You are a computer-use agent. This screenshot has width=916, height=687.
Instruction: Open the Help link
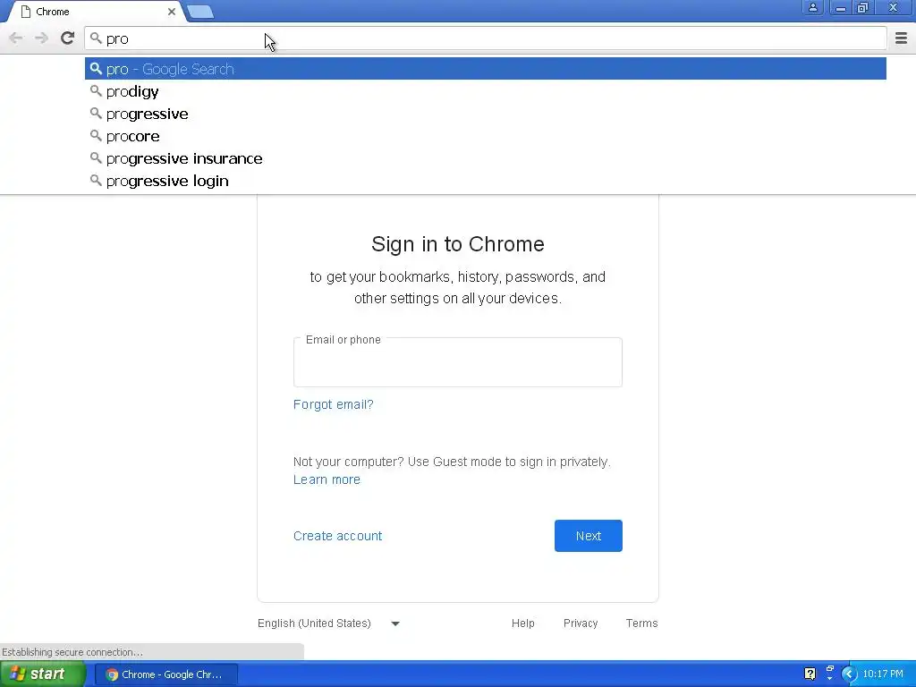tap(522, 623)
